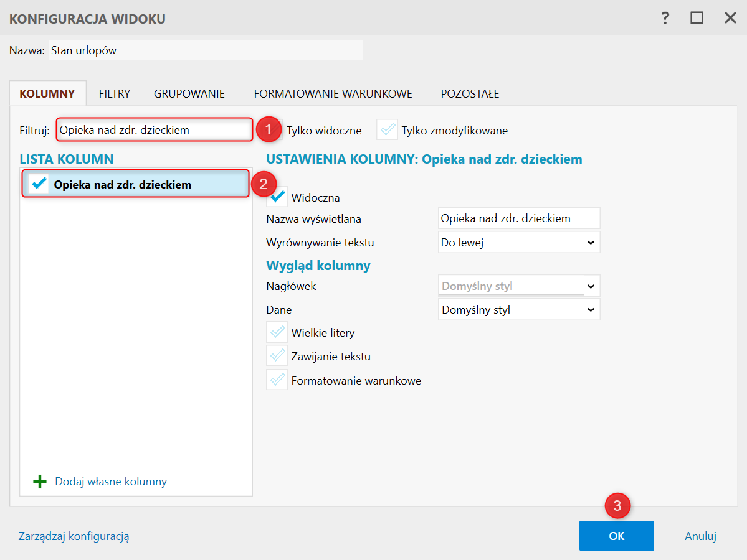Switch to FORMATOWANIE WARUNKOWE tab
Screen dimensions: 747x560
333,94
